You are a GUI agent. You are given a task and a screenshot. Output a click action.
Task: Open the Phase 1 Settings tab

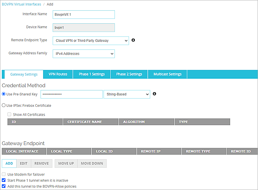tap(92, 74)
